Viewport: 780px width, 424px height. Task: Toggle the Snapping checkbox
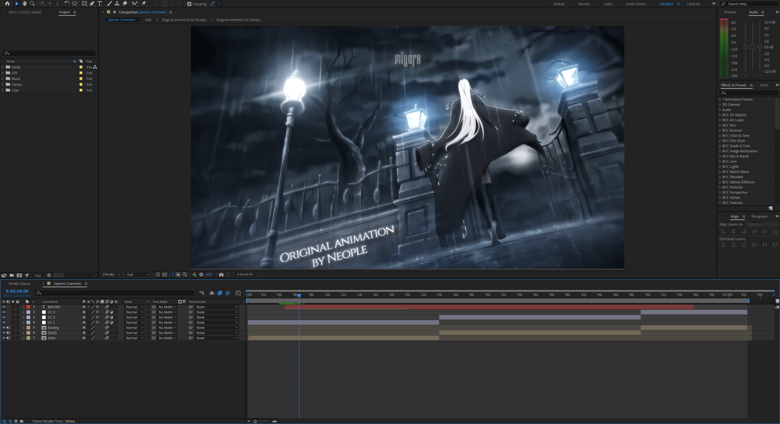coord(189,4)
